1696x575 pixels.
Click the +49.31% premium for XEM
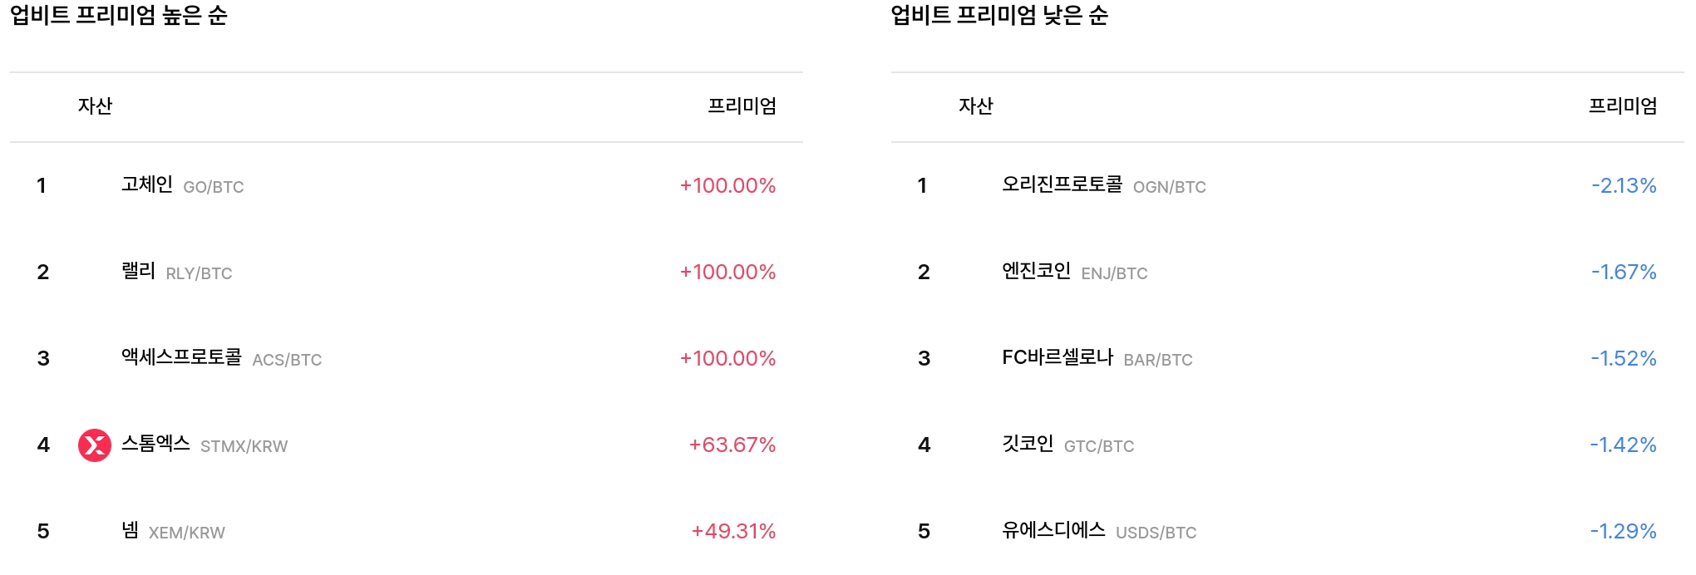click(733, 532)
